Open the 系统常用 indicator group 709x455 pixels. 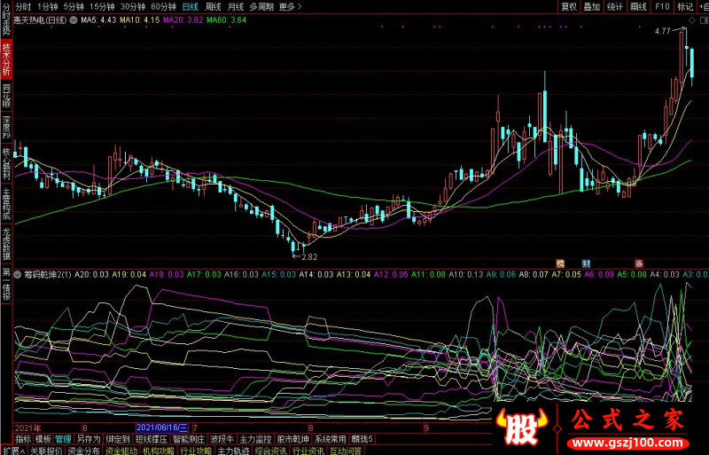click(330, 439)
